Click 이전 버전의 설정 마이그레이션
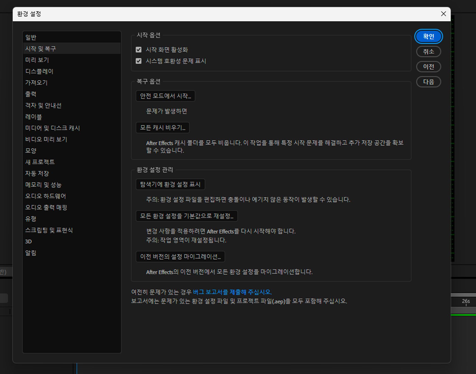The height and width of the screenshot is (374, 476). [180, 257]
